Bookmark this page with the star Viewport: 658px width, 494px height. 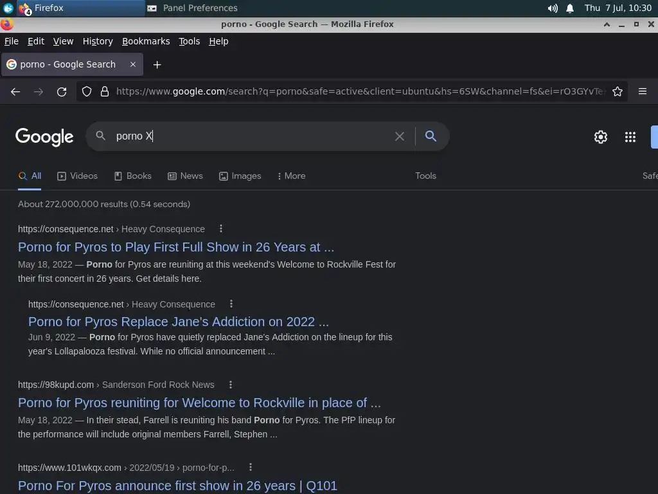618,91
